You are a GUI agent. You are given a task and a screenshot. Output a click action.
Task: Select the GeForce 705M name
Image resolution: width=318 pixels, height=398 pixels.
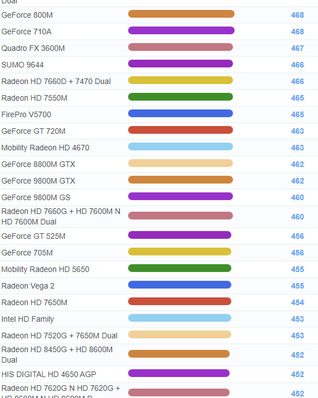[27, 253]
